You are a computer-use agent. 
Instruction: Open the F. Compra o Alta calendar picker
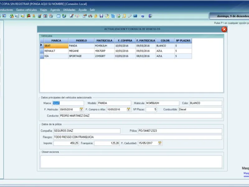[x=128, y=109]
